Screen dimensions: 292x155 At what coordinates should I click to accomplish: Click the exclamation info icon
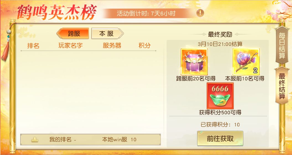coord(200,13)
